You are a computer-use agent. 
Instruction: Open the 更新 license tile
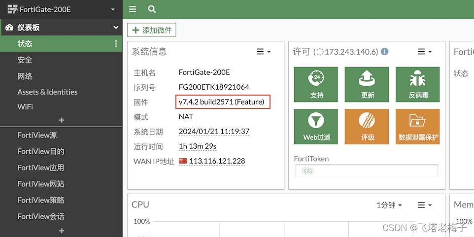[x=367, y=84]
